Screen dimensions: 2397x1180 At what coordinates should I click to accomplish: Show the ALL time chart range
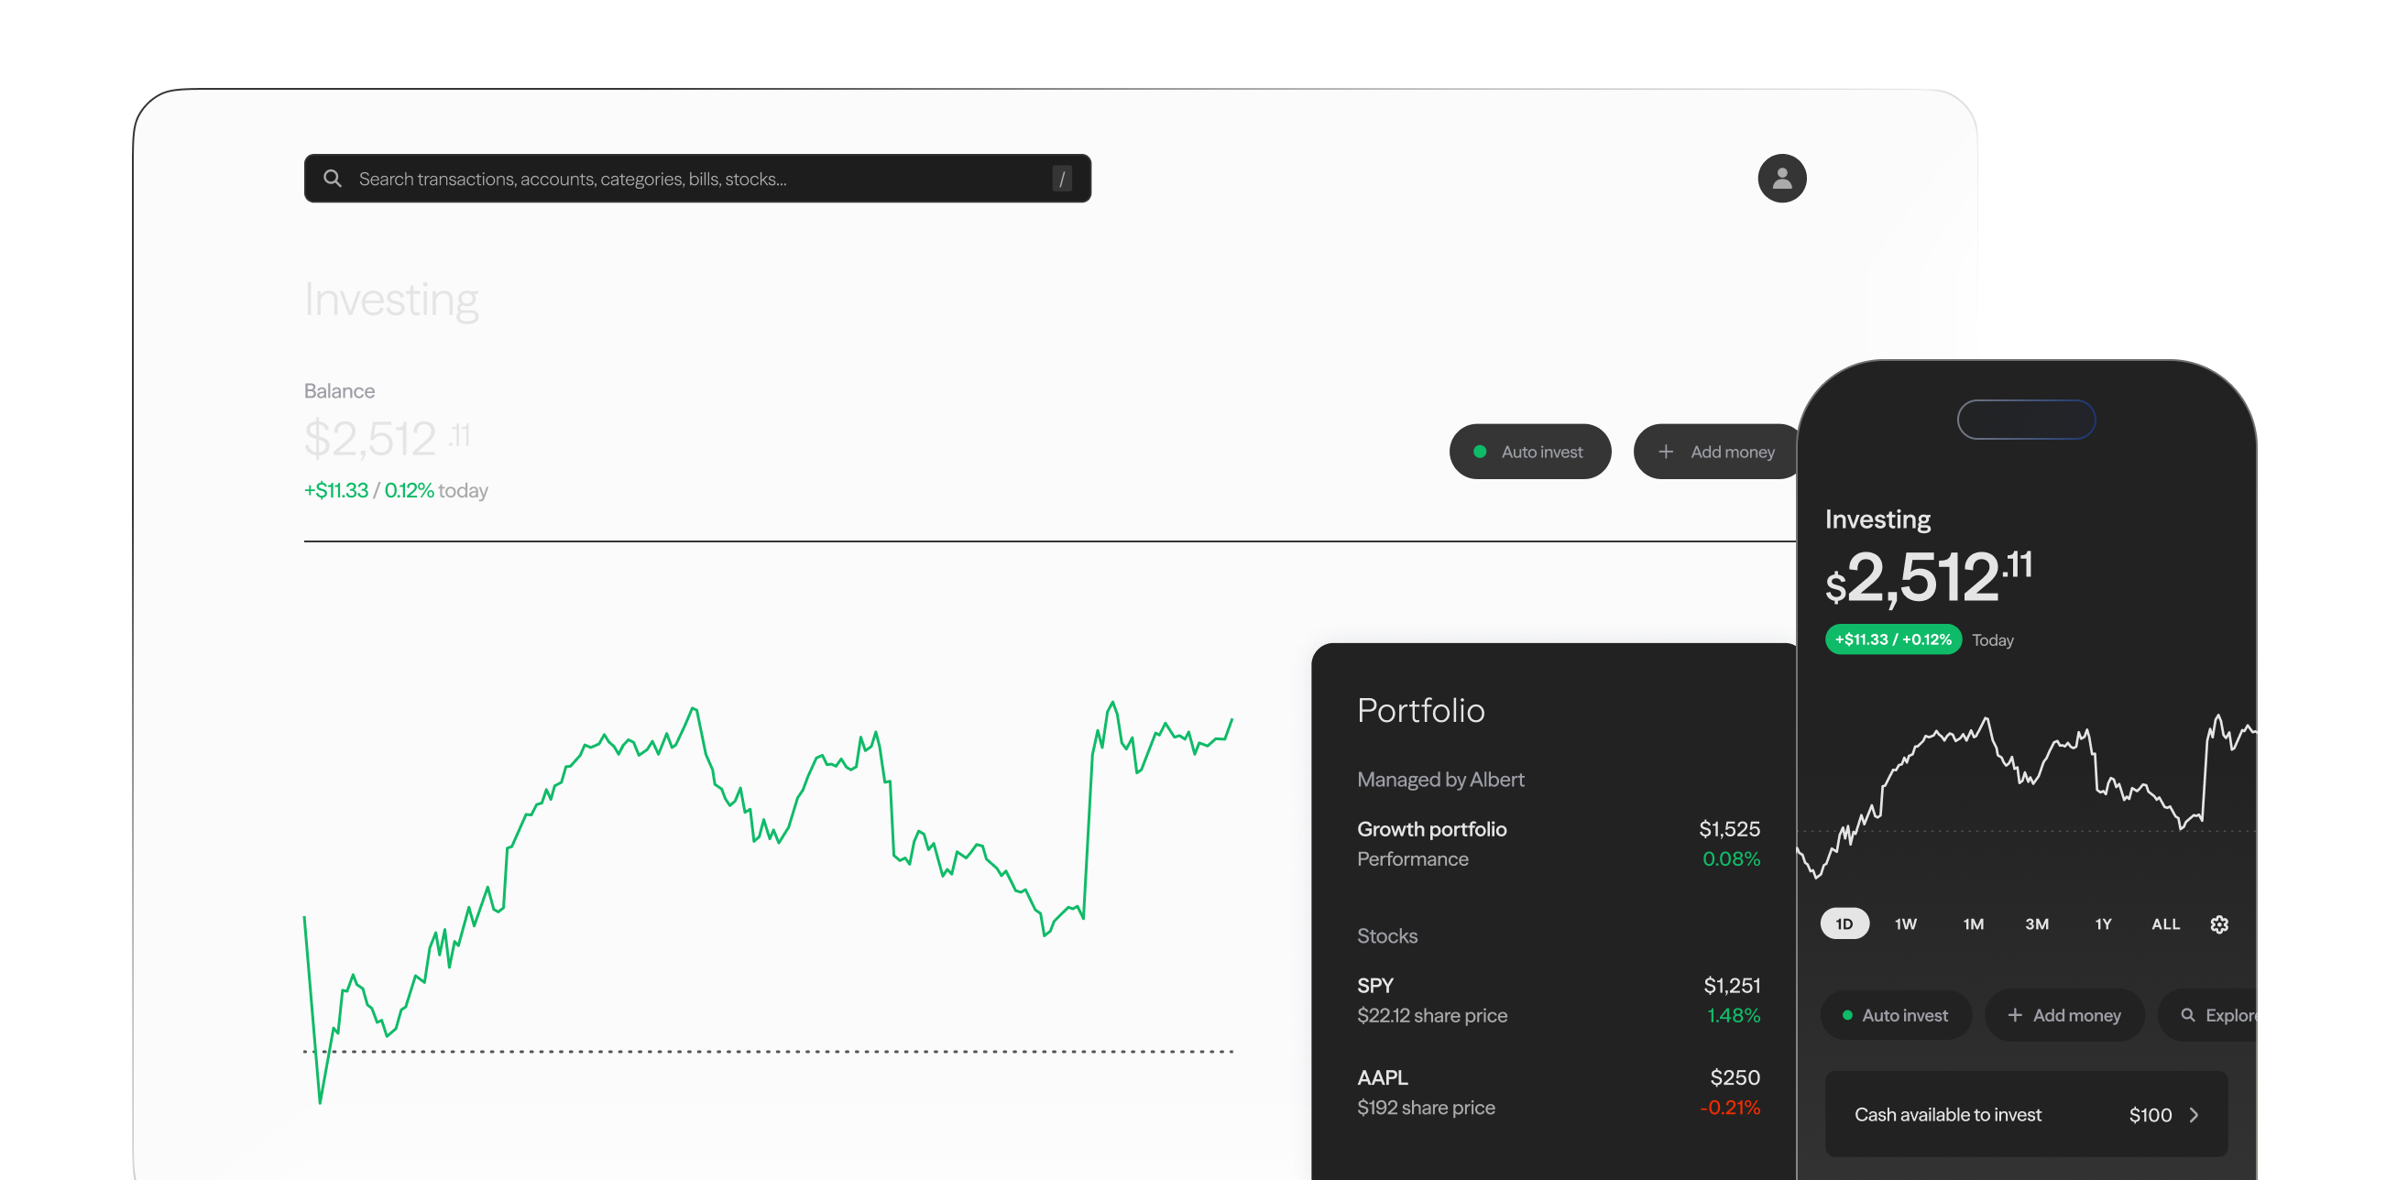[2164, 923]
